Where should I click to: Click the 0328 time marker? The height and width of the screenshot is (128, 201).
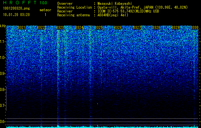(x=156, y=28)
